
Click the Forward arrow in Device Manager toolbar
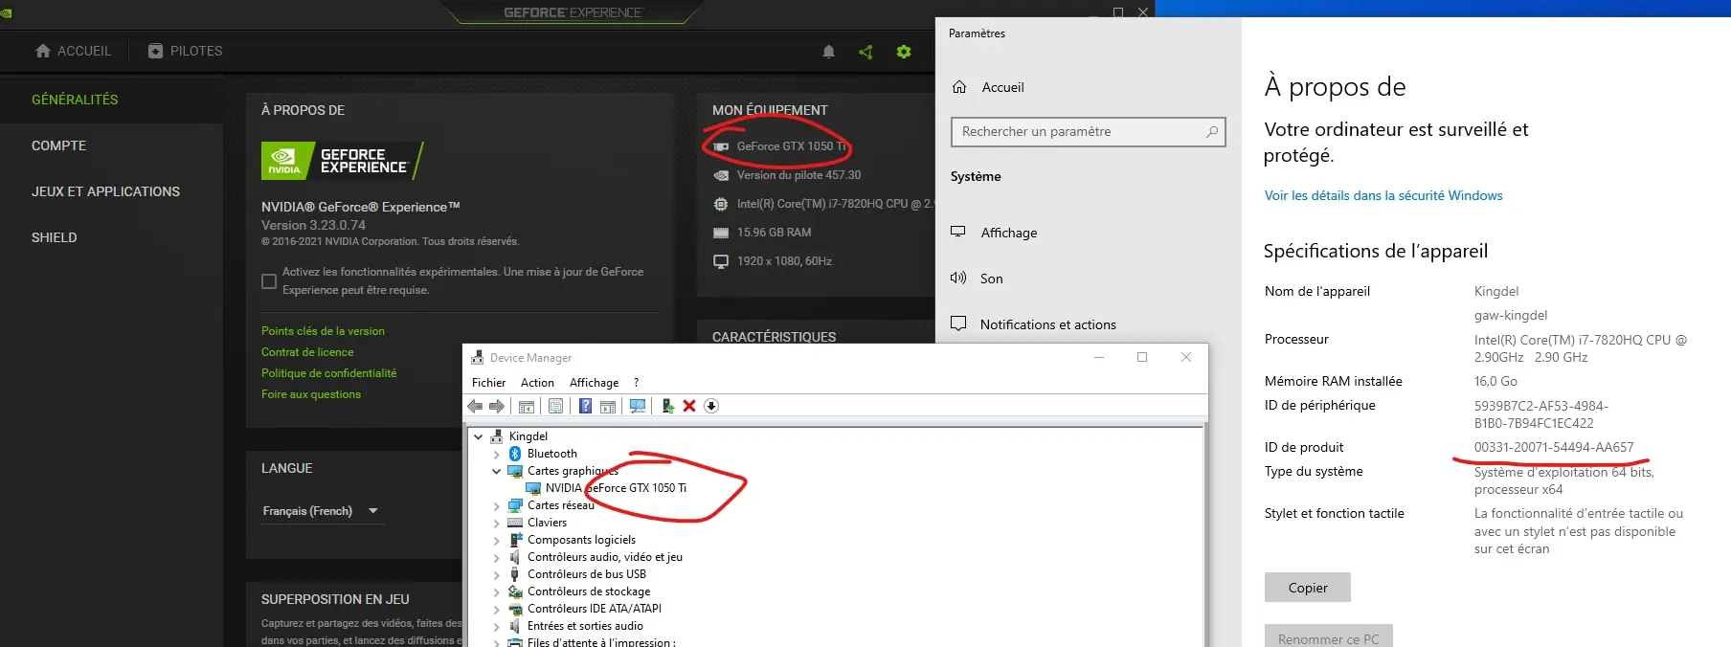pos(496,406)
